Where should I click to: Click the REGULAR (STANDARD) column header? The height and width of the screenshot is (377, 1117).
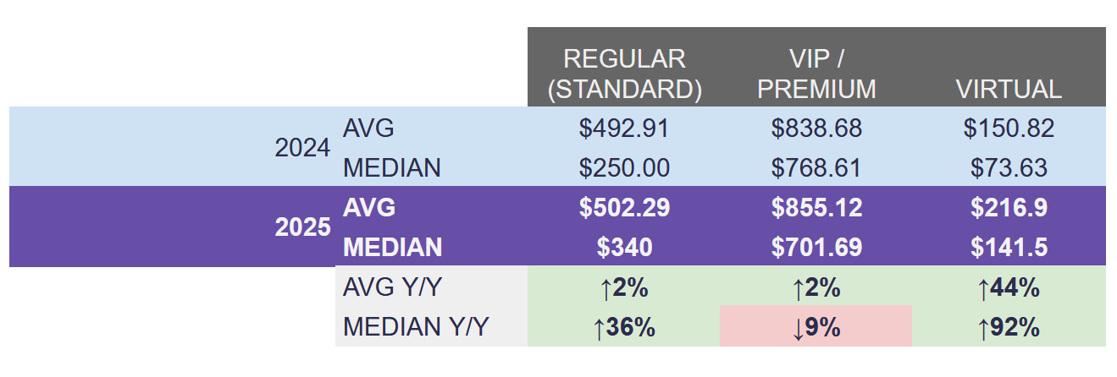pyautogui.click(x=624, y=74)
